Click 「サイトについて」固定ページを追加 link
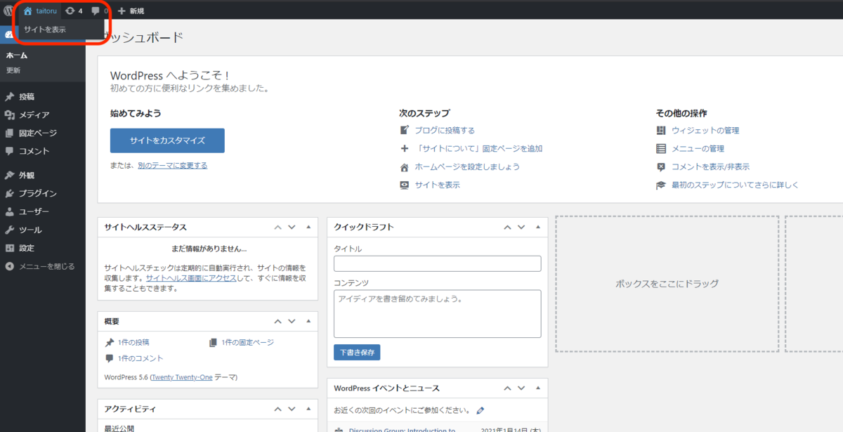843x432 pixels. [478, 148]
